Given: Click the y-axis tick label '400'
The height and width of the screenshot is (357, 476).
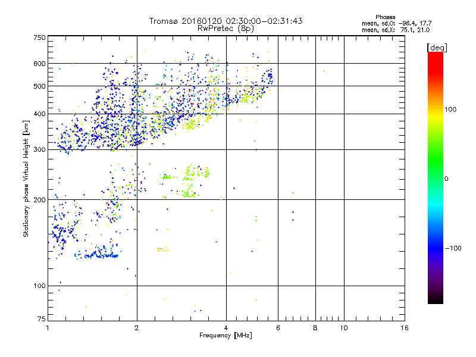Looking at the screenshot, I should point(39,114).
